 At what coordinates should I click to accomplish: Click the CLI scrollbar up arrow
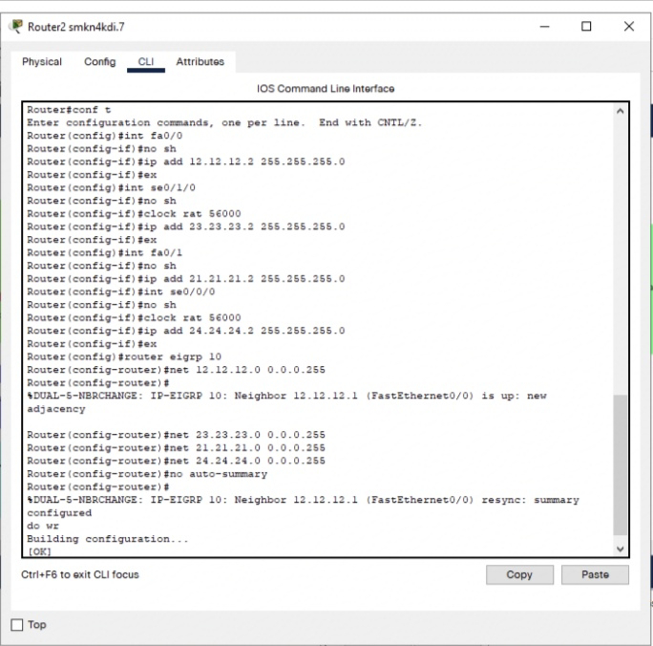pos(620,111)
